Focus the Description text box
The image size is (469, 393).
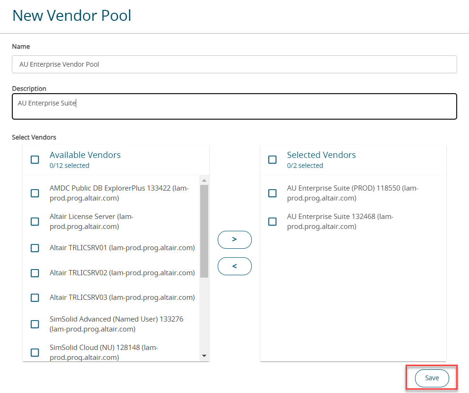(234, 106)
